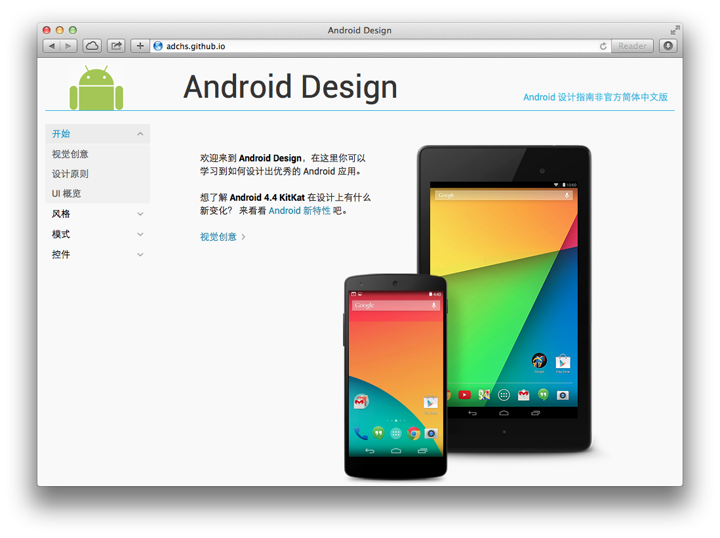The width and height of the screenshot is (720, 538).
Task: Click the Maps icon on the tablet dock
Action: point(484,395)
